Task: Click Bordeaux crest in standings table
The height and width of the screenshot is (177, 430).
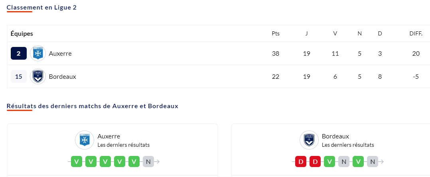Action: pos(38,77)
